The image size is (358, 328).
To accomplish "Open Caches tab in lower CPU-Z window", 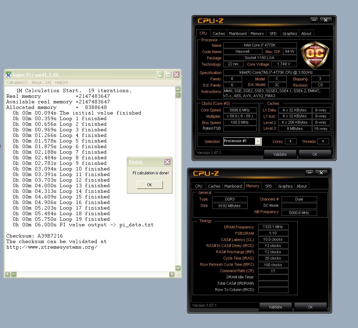I will click(x=214, y=186).
